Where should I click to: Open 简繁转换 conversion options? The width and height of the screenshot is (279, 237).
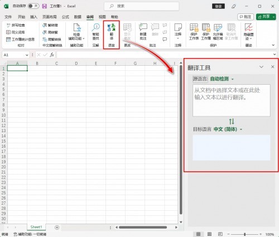52,40
